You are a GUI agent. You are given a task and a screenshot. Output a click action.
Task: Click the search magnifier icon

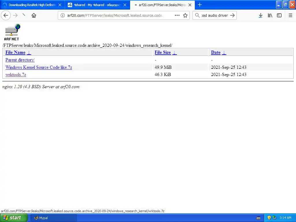(x=197, y=15)
